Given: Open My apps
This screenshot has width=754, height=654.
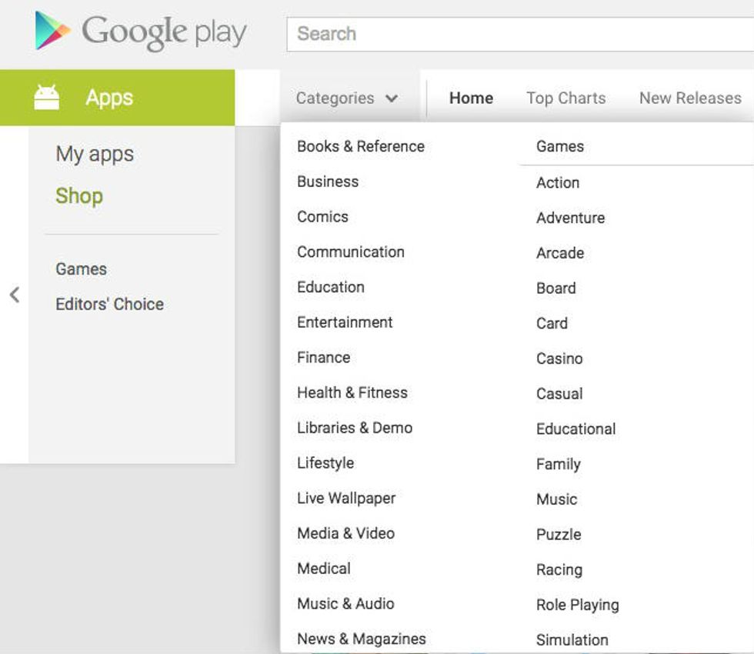Looking at the screenshot, I should (94, 153).
